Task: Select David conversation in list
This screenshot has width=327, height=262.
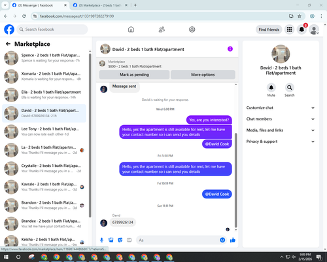Action: (x=44, y=113)
